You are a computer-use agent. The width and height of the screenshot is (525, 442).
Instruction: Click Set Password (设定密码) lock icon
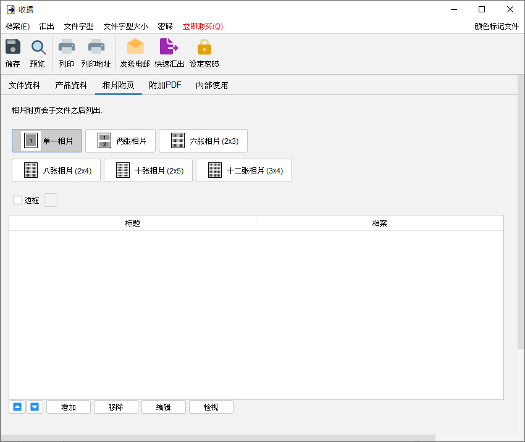[x=204, y=47]
